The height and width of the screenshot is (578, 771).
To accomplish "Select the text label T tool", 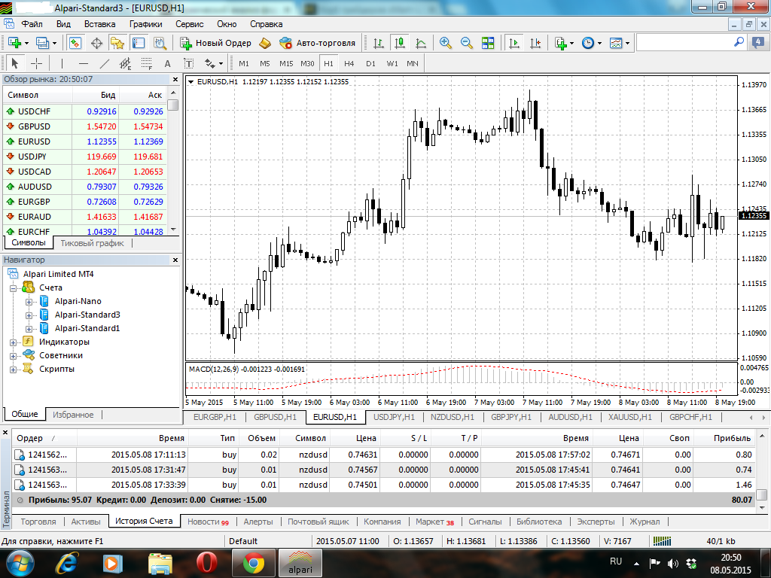I will [x=188, y=63].
